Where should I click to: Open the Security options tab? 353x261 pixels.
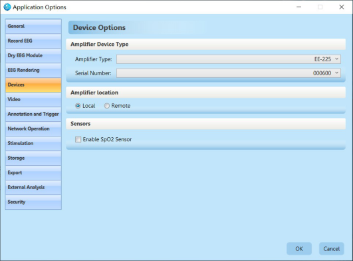(33, 202)
